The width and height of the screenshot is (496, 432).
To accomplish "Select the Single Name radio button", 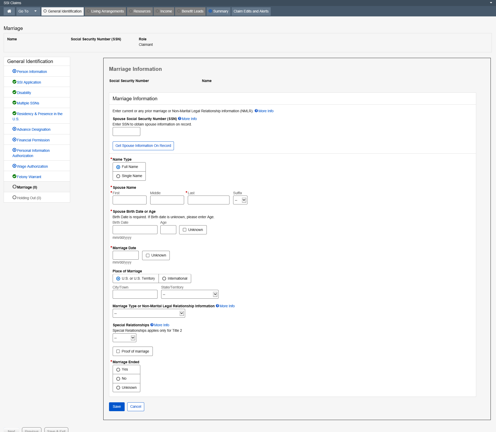I will coord(118,176).
